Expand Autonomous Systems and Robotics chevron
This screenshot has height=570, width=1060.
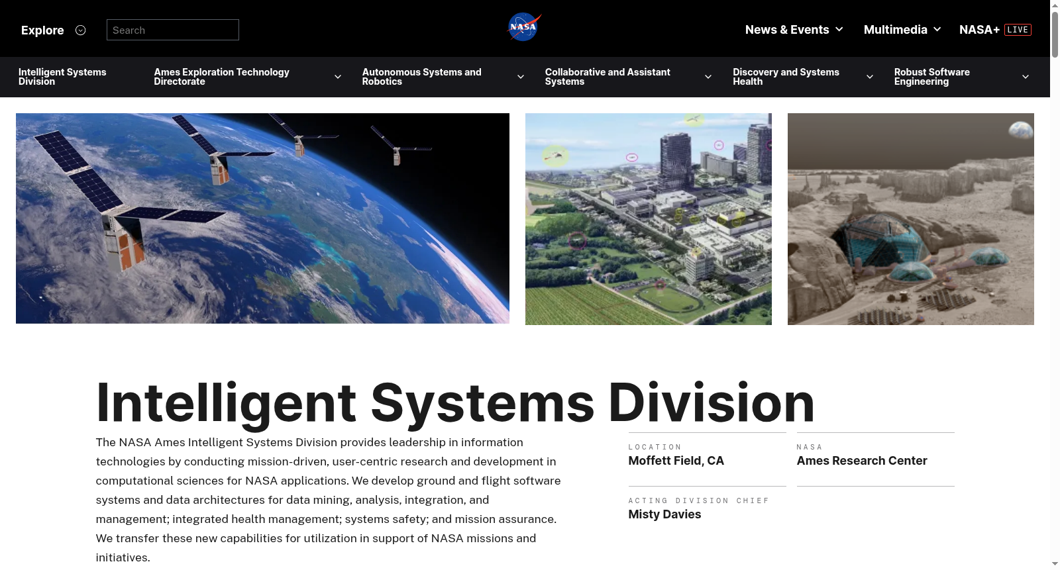pyautogui.click(x=521, y=77)
